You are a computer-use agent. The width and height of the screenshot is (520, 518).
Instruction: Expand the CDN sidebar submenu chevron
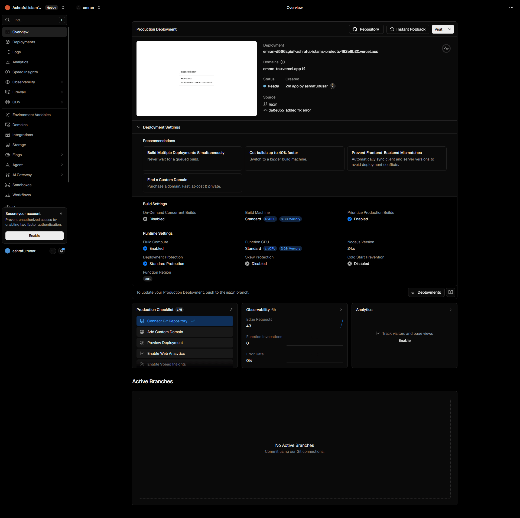(62, 102)
